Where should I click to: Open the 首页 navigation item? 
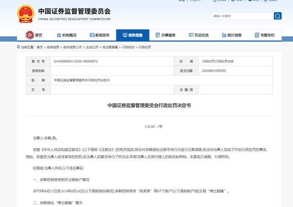[x=34, y=35]
